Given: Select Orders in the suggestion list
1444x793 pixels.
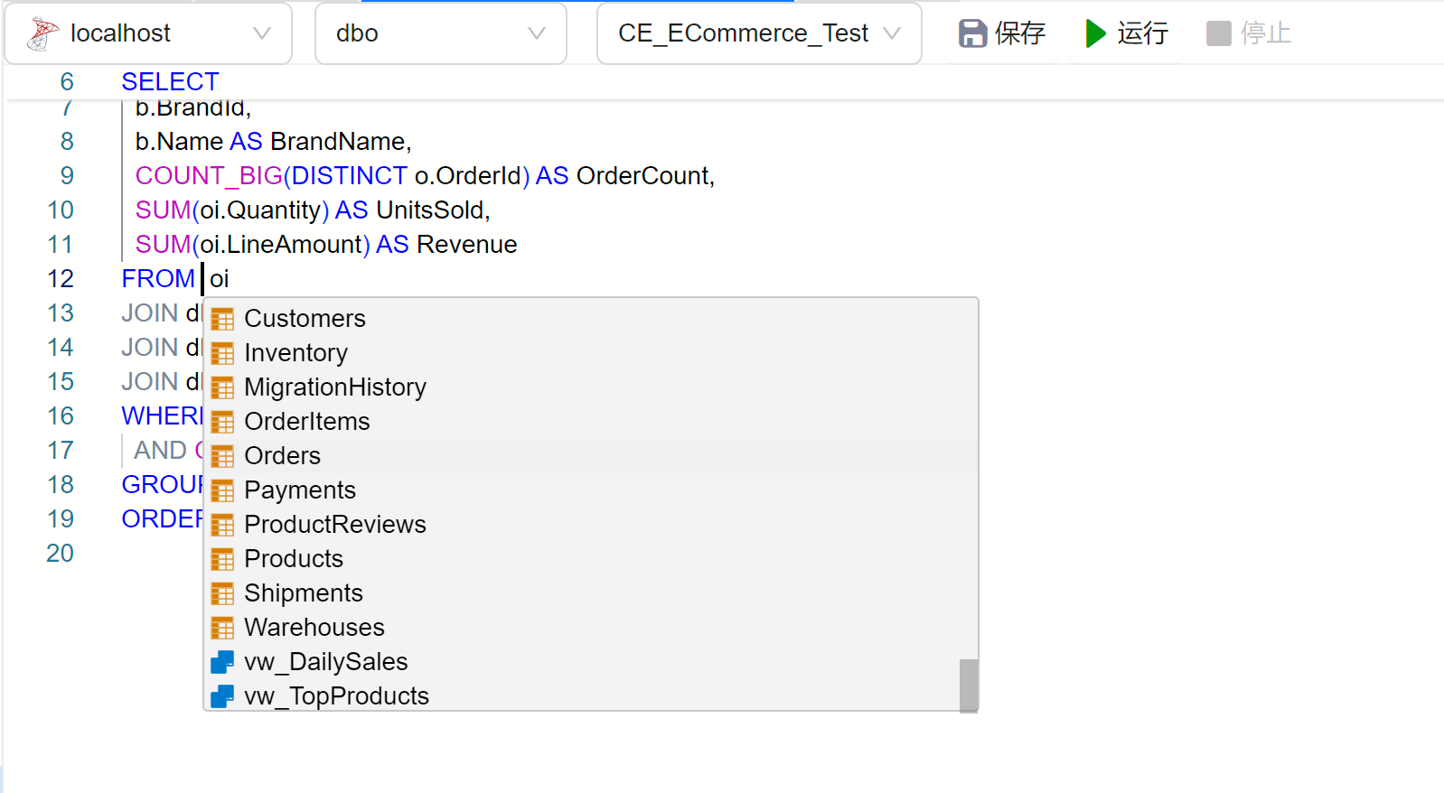Looking at the screenshot, I should pyautogui.click(x=283, y=456).
